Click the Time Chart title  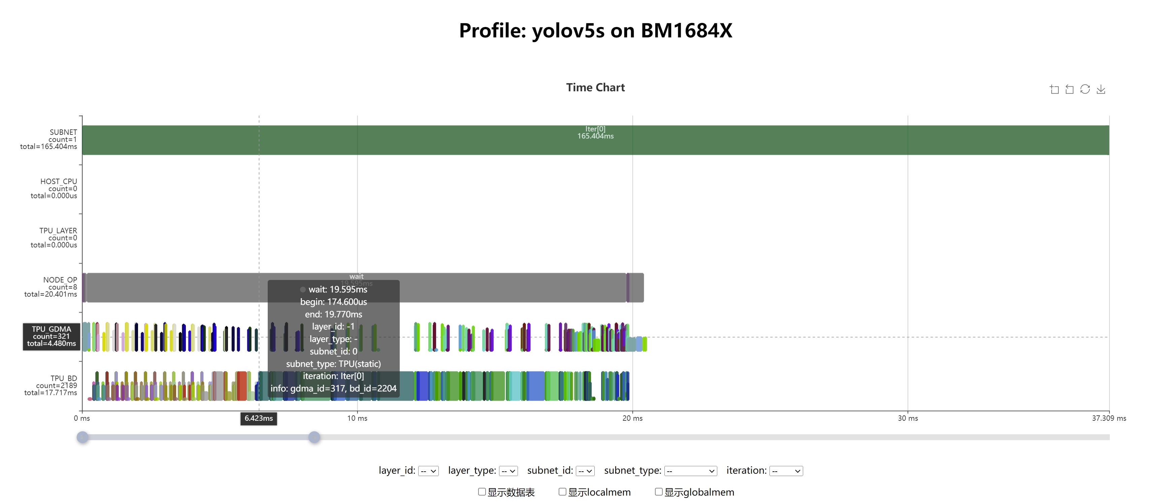point(595,88)
